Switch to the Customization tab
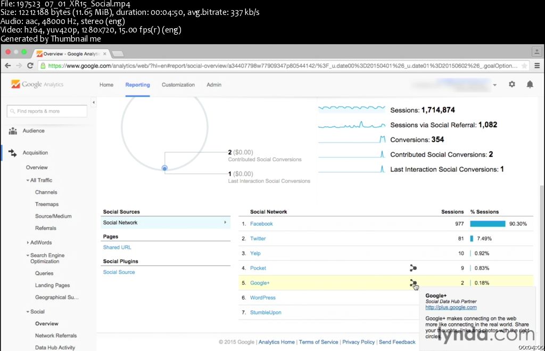Image resolution: width=545 pixels, height=351 pixels. (x=178, y=85)
